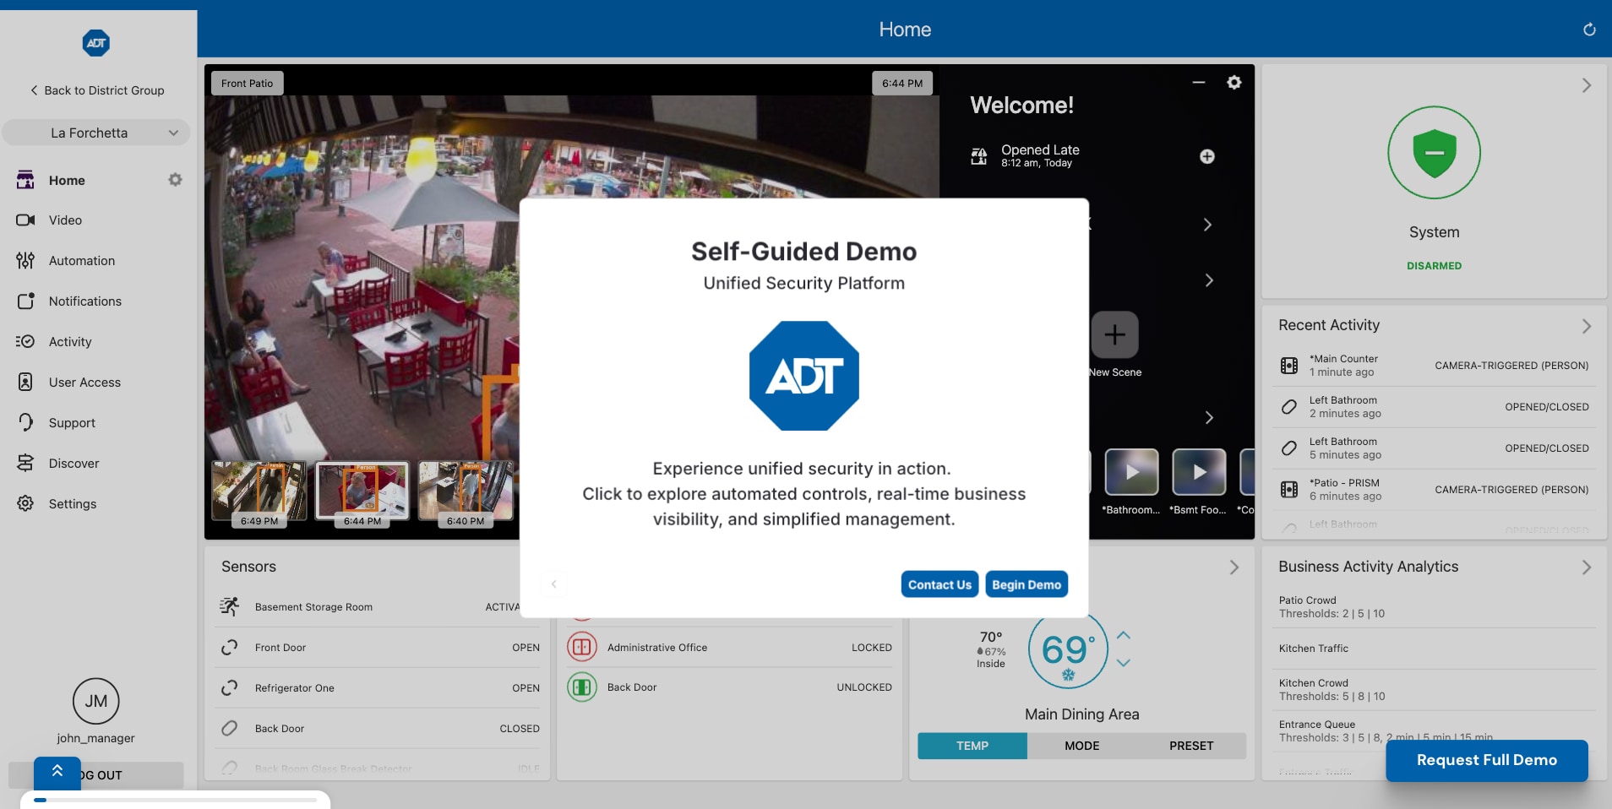Expand the Business Activity Analytics panel
The width and height of the screenshot is (1612, 809).
coord(1586,567)
